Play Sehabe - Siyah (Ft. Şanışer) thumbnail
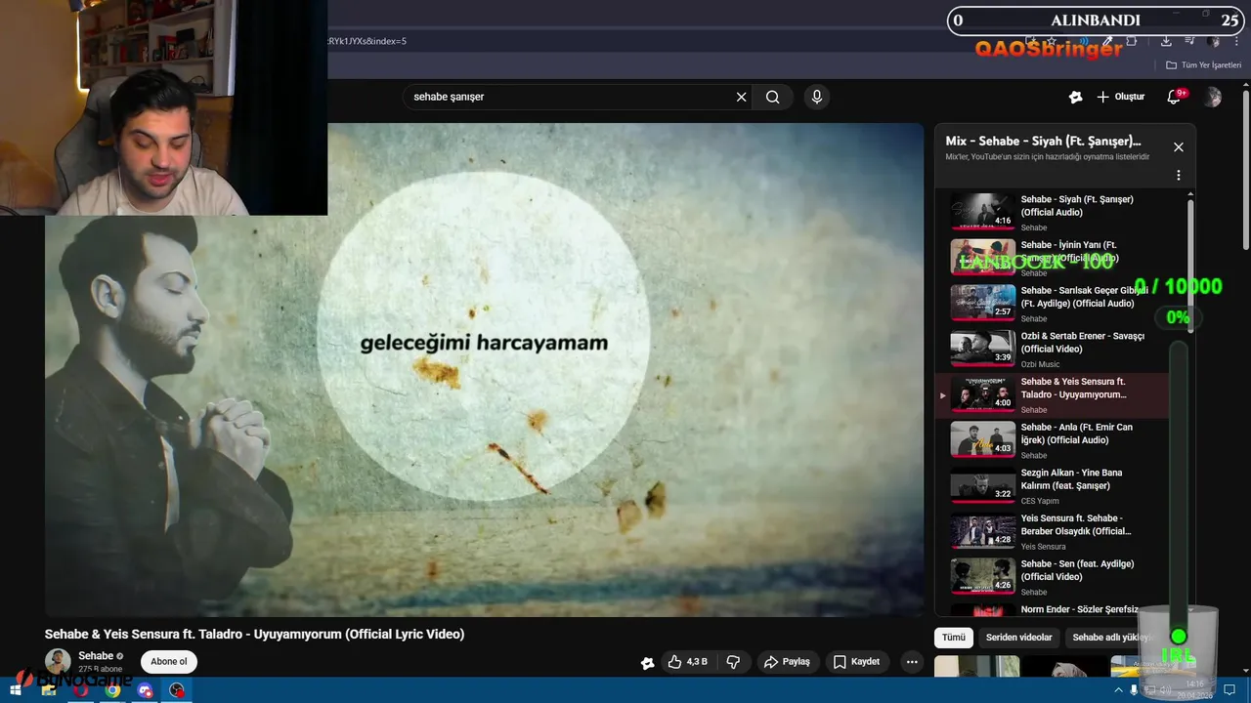The width and height of the screenshot is (1251, 703). click(983, 211)
